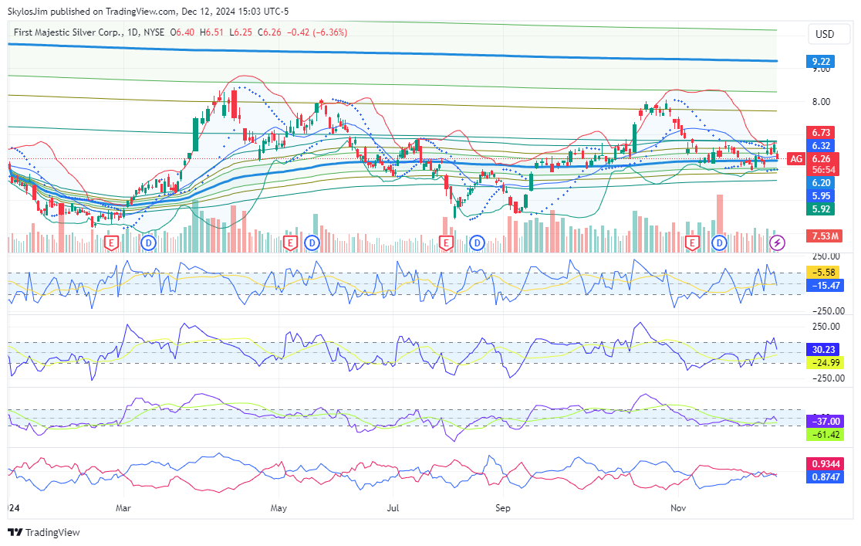
Task: Click the H6.51 high value
Action: tap(211, 32)
